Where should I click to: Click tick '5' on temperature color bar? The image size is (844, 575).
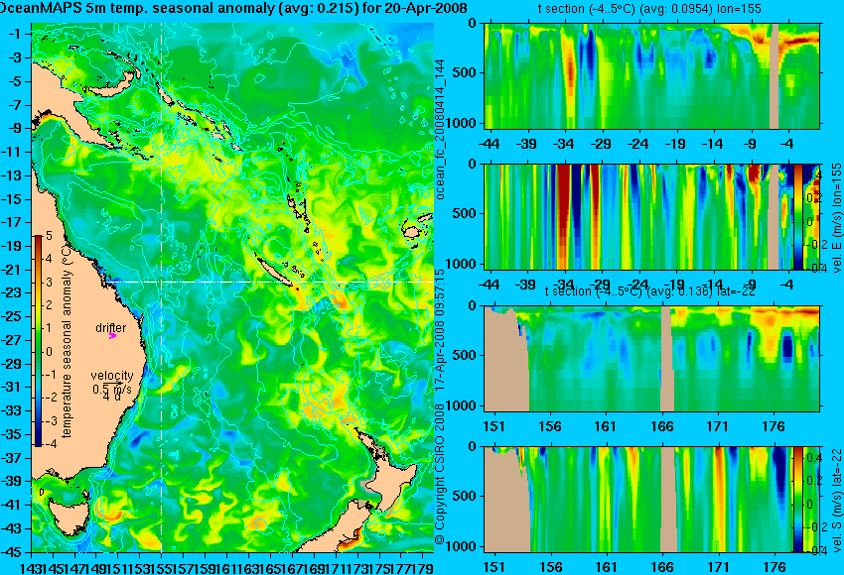coord(49,235)
